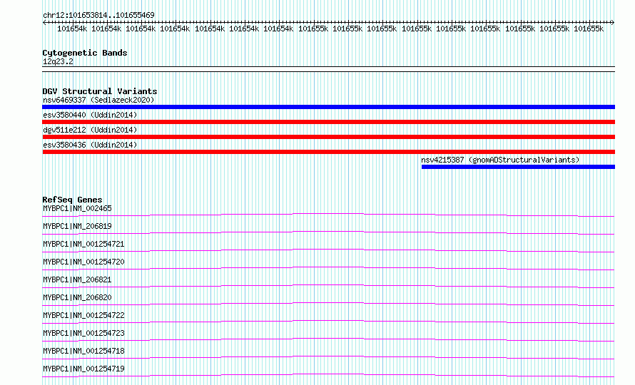The height and width of the screenshot is (385, 635).
Task: Open transcript MYBPC1|NM_001254719
Action: [83, 369]
